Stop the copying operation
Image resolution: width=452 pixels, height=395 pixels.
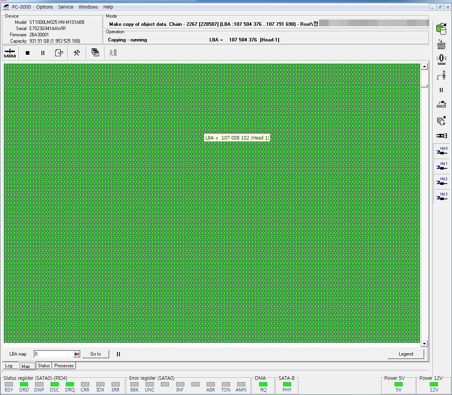point(28,53)
